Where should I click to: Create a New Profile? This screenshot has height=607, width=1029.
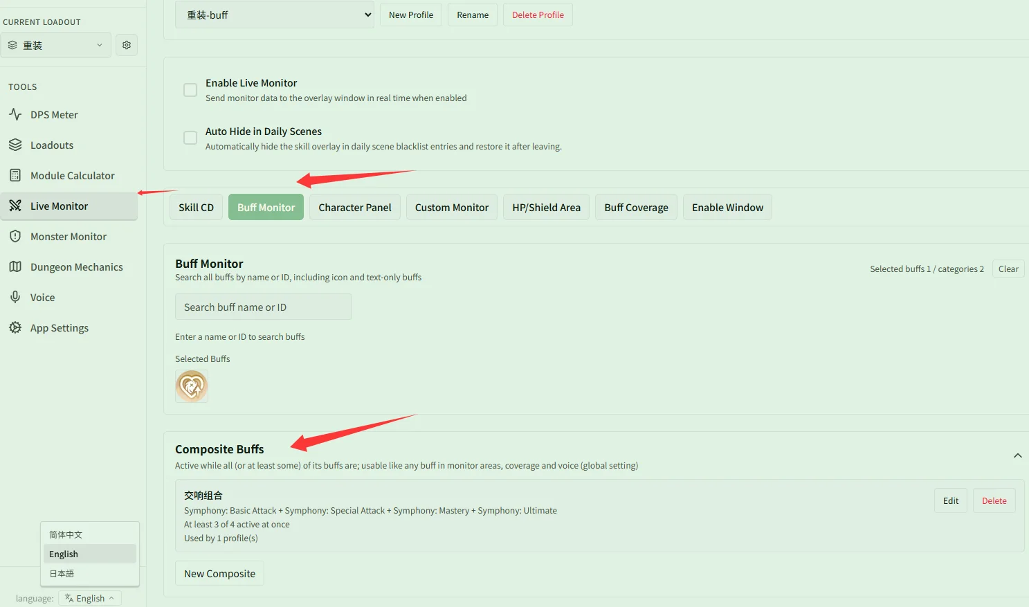click(411, 15)
